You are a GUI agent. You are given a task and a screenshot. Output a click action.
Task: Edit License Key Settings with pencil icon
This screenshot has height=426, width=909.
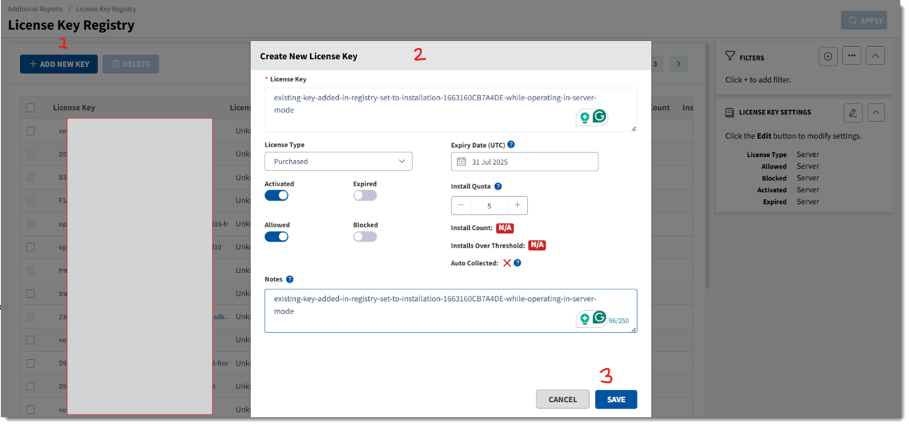853,112
